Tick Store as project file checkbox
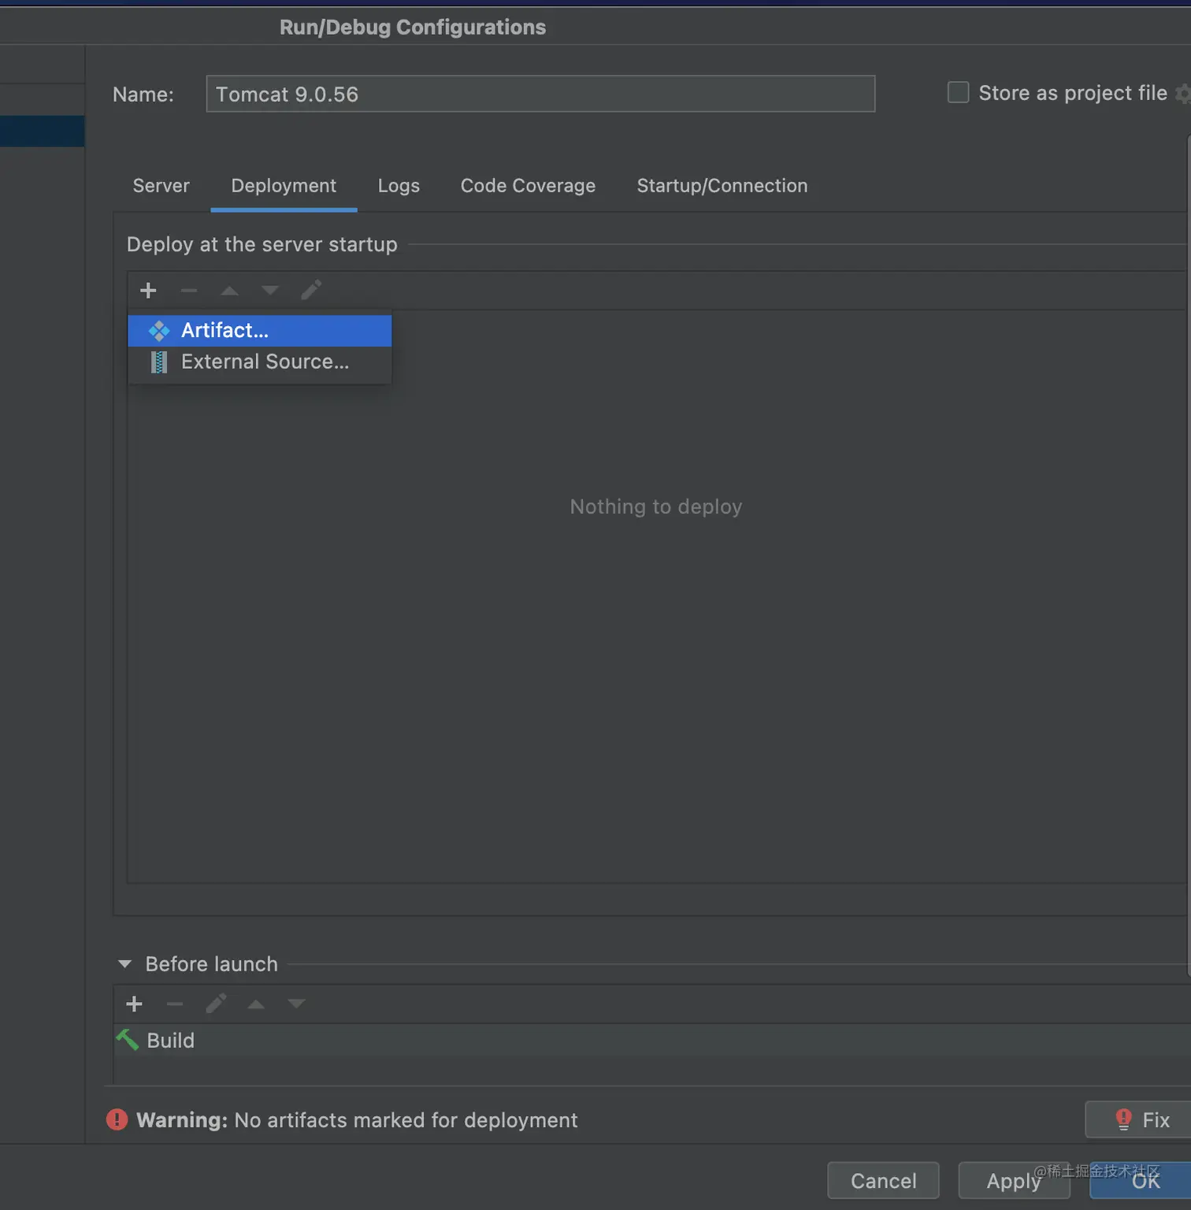The image size is (1191, 1210). (x=958, y=92)
